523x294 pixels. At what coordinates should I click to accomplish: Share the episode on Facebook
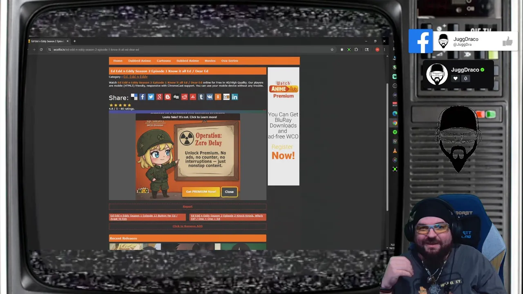pyautogui.click(x=142, y=97)
